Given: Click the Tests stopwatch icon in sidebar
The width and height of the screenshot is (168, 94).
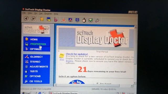Looking at the screenshot, I should (26, 71).
